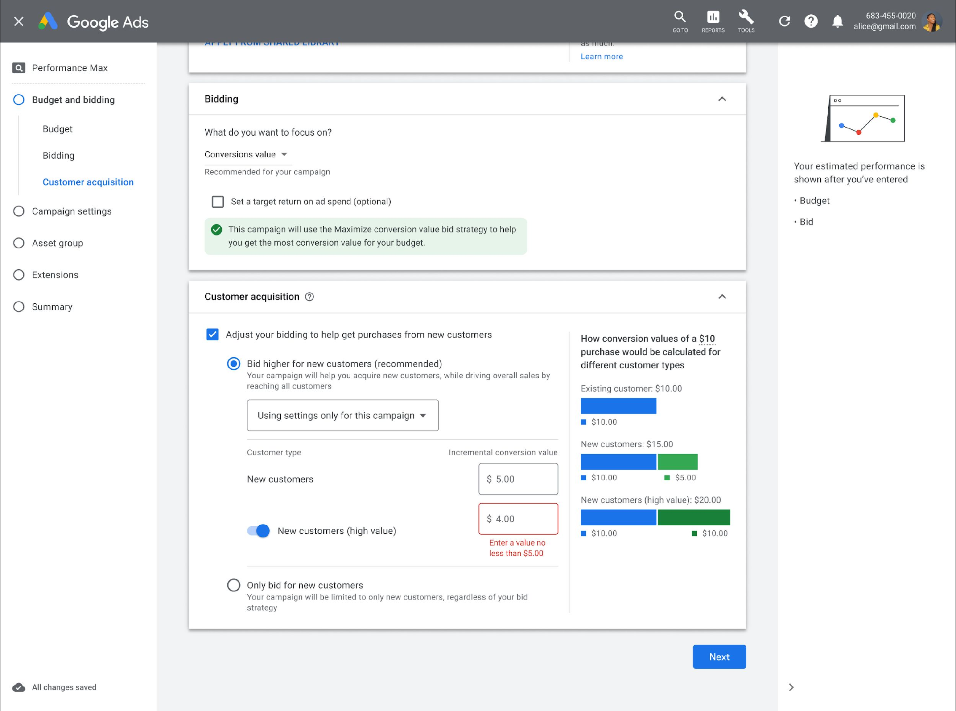Click the Incremental conversion value column header
The image size is (956, 711).
pyautogui.click(x=503, y=452)
